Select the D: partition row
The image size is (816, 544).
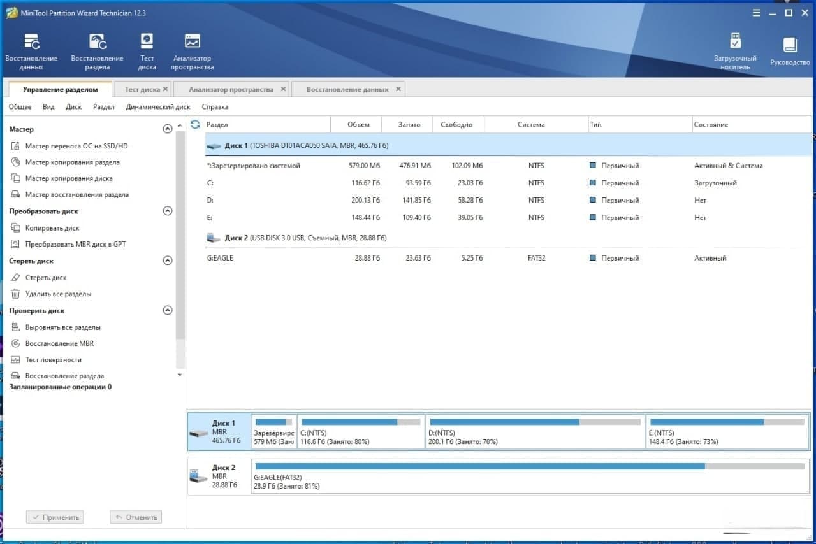click(x=509, y=200)
